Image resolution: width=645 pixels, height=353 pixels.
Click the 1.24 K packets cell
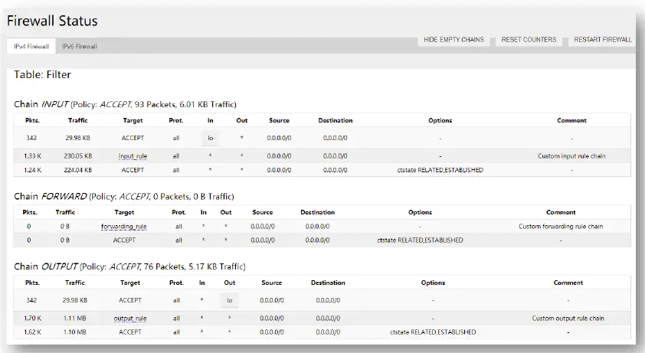(x=32, y=170)
